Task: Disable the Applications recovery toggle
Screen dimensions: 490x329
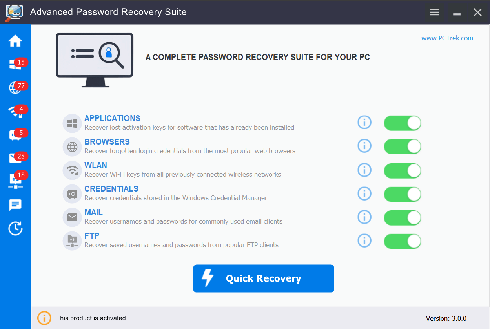Action: [402, 123]
